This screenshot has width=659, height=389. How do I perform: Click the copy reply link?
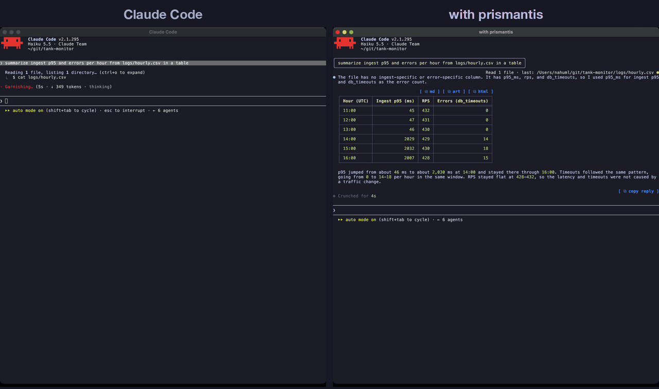[637, 191]
